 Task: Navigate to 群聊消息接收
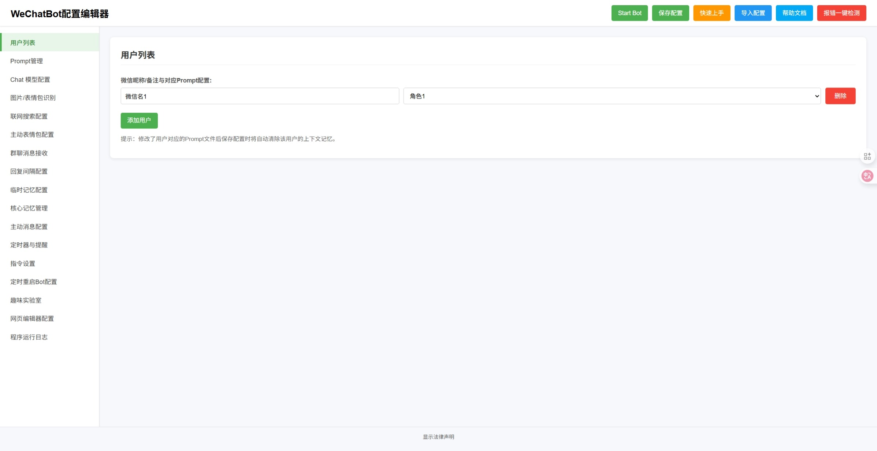[x=49, y=153]
